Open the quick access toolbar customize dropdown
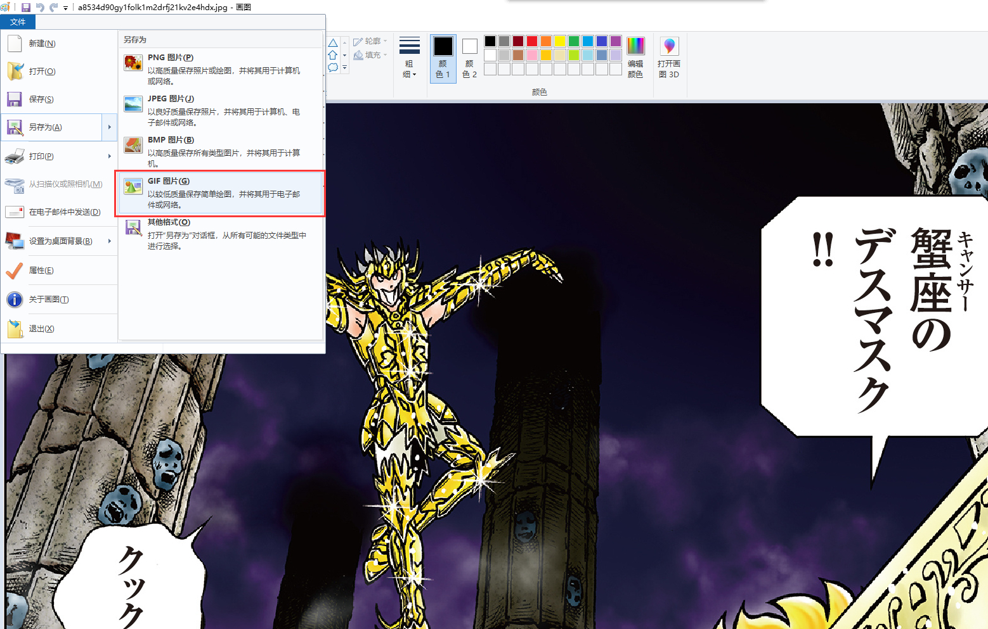This screenshot has height=629, width=988. pyautogui.click(x=65, y=8)
